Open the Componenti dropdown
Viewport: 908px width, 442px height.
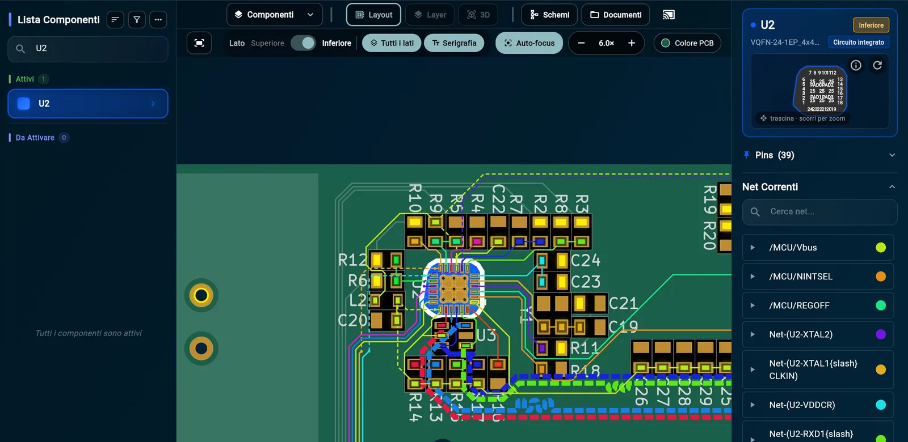[275, 15]
